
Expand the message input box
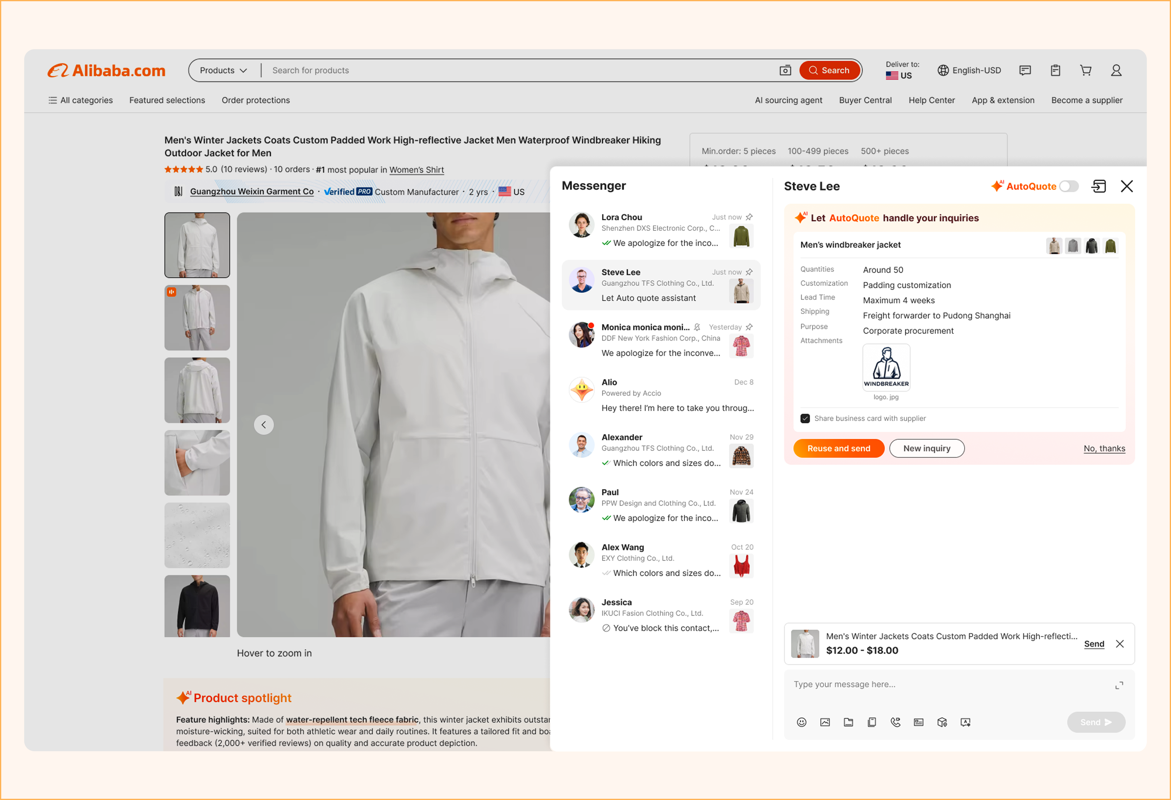click(1119, 685)
